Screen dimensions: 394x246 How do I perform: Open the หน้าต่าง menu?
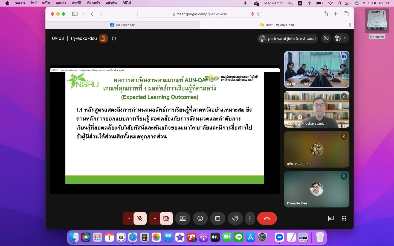tap(112, 3)
